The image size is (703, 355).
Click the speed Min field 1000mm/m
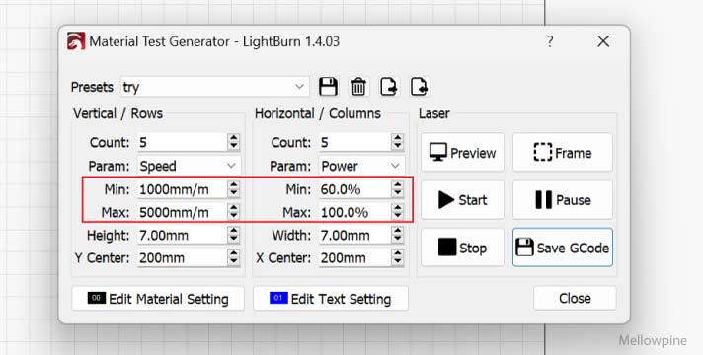pos(182,189)
